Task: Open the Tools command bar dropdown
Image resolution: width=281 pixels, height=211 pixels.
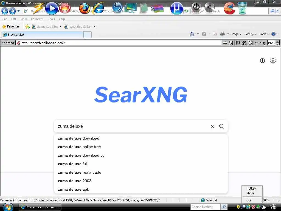Action: [x=264, y=34]
